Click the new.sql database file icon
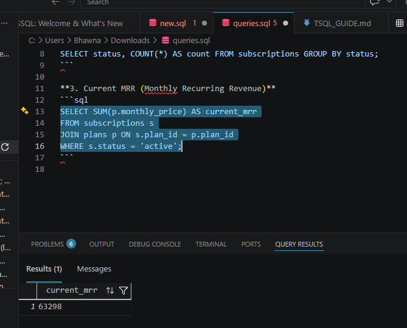The image size is (407, 328). [x=153, y=23]
